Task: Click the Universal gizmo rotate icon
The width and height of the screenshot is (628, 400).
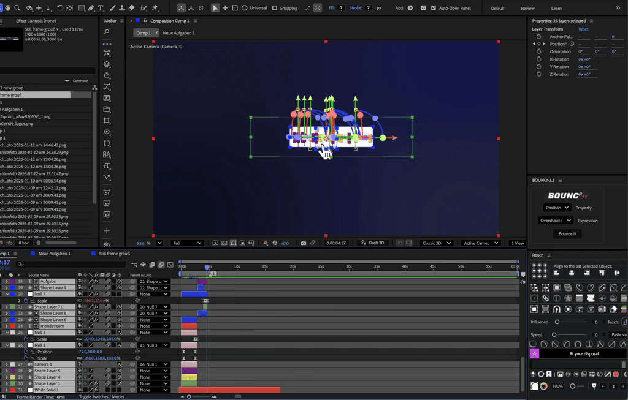Action: (x=244, y=8)
